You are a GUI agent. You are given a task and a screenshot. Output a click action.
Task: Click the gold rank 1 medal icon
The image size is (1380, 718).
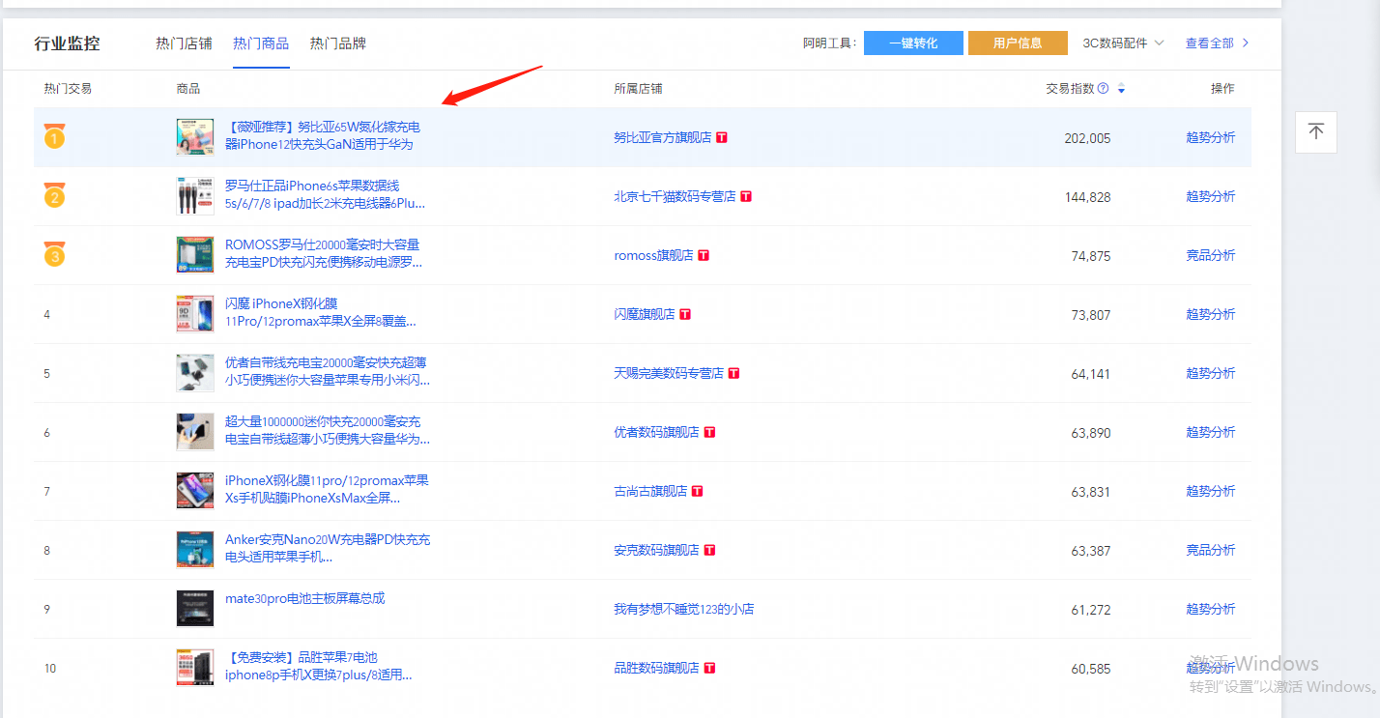55,137
